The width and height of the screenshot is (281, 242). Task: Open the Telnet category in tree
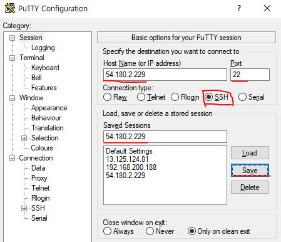[x=41, y=188]
